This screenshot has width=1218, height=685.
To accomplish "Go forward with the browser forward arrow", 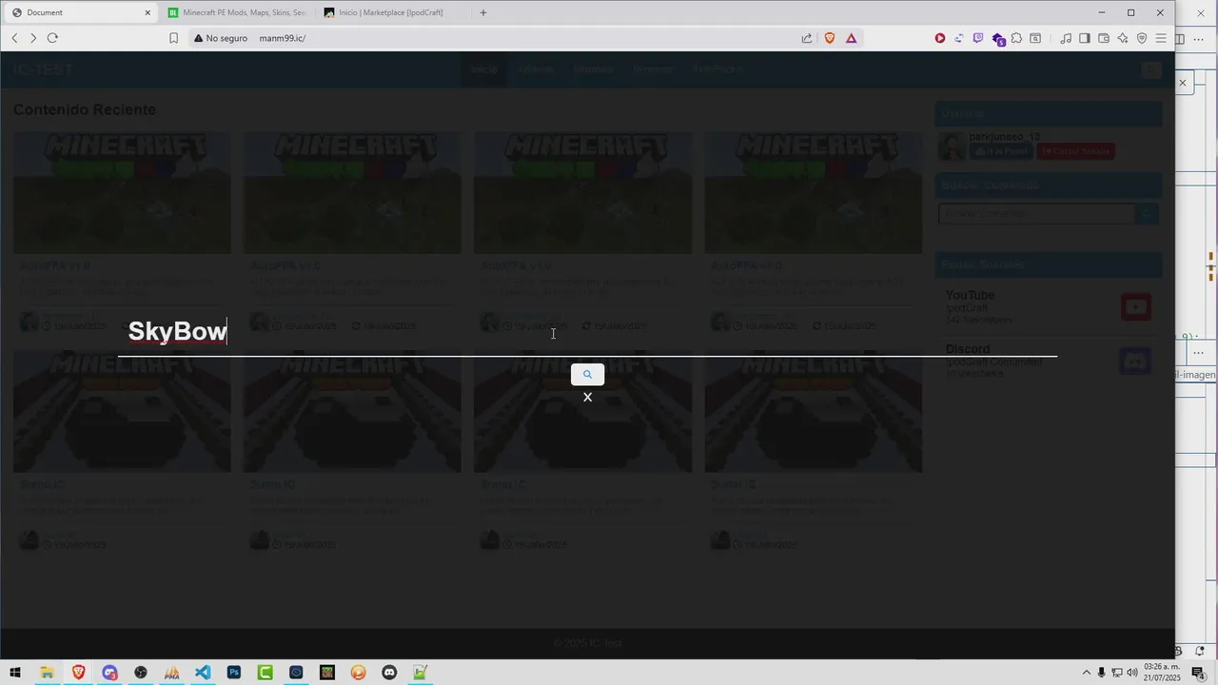I will click(33, 38).
